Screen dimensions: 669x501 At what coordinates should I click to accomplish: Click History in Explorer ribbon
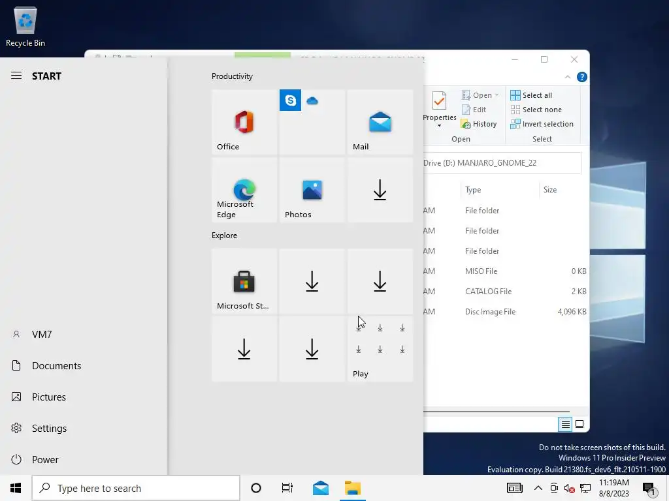tap(479, 124)
